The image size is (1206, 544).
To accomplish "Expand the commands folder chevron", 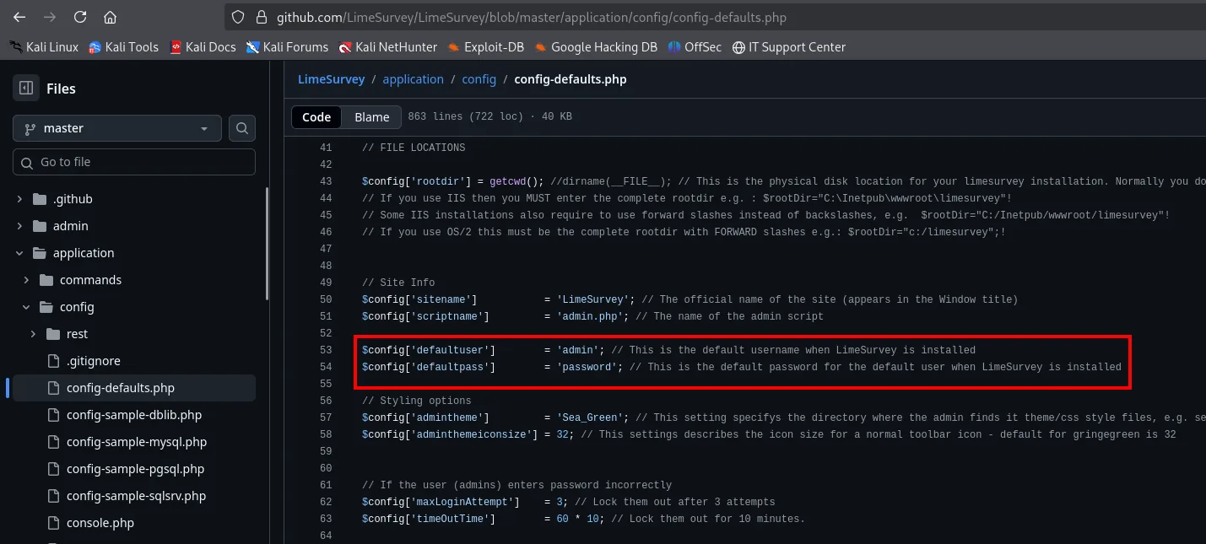I will click(26, 280).
